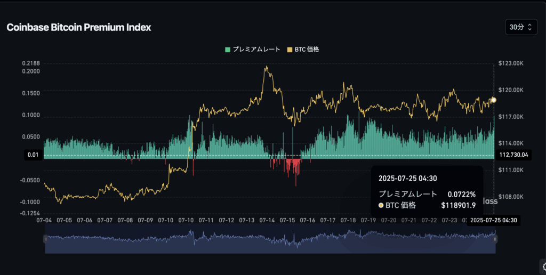Screen dimensions: 546x275
Task: Click the -0.1254 premium axis label
Action: (x=30, y=213)
